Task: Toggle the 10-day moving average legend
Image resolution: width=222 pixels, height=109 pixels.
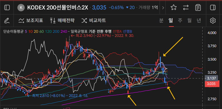Action: [x=30, y=31]
